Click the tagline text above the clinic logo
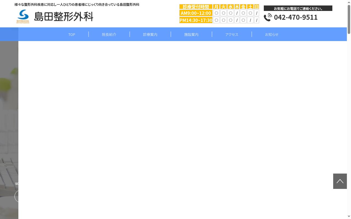The height and width of the screenshot is (219, 351). (77, 5)
